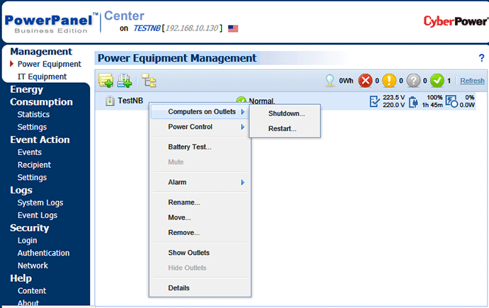489x308 pixels.
Task: Select Move... in context menu
Action: (179, 217)
